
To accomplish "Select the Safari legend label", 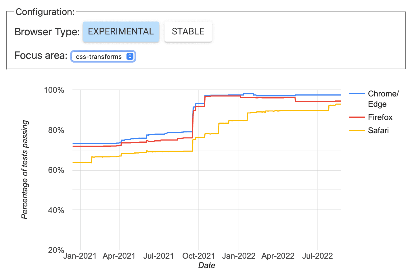I will (378, 131).
